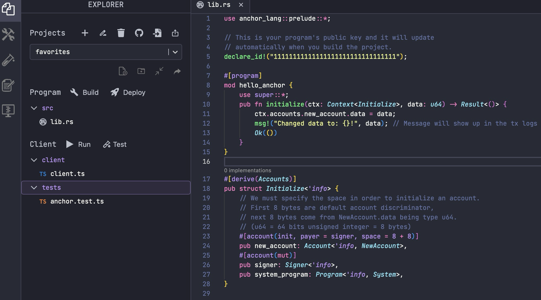Select the tests folder name

(x=51, y=188)
